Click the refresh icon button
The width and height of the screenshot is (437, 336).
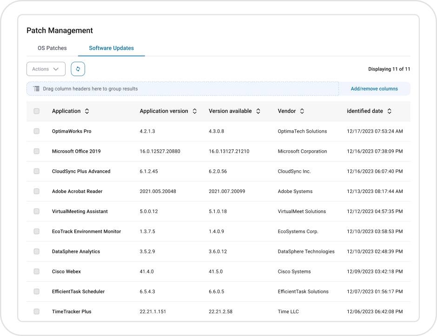pos(78,69)
